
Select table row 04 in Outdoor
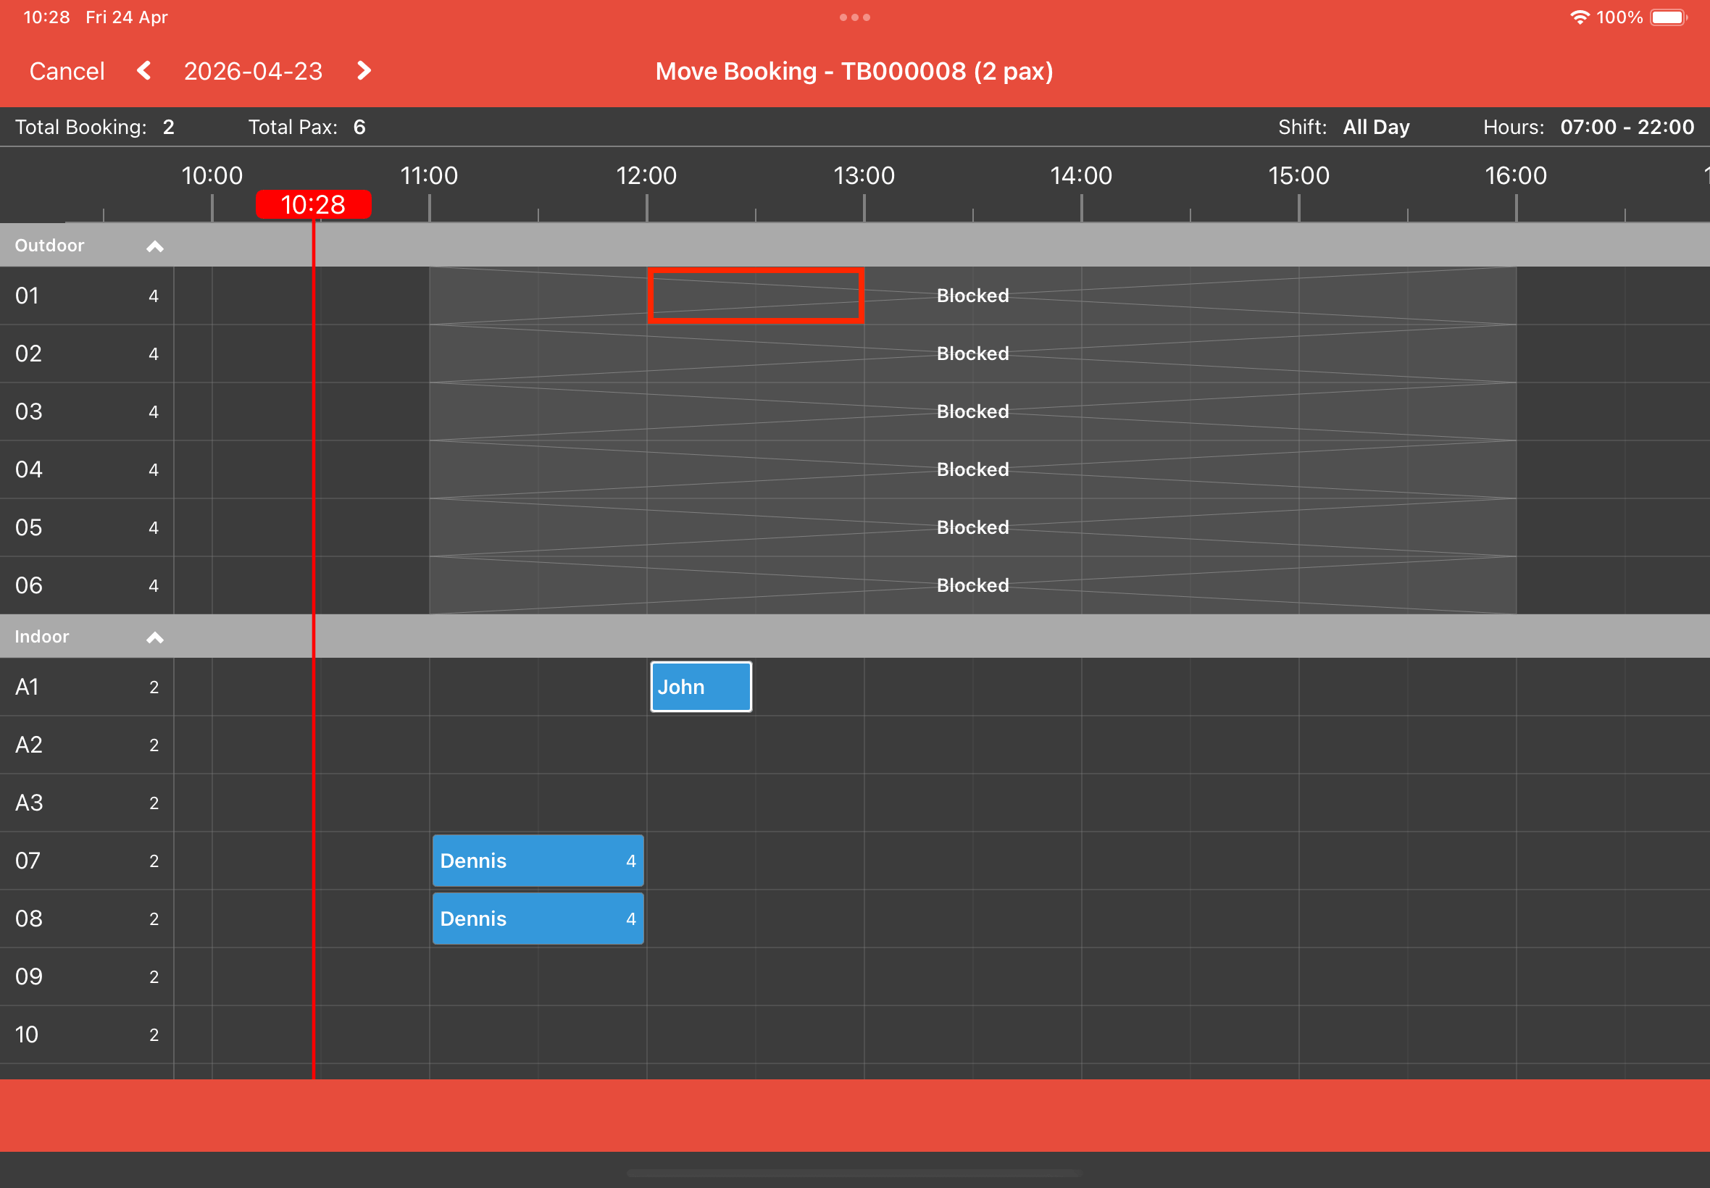point(87,469)
